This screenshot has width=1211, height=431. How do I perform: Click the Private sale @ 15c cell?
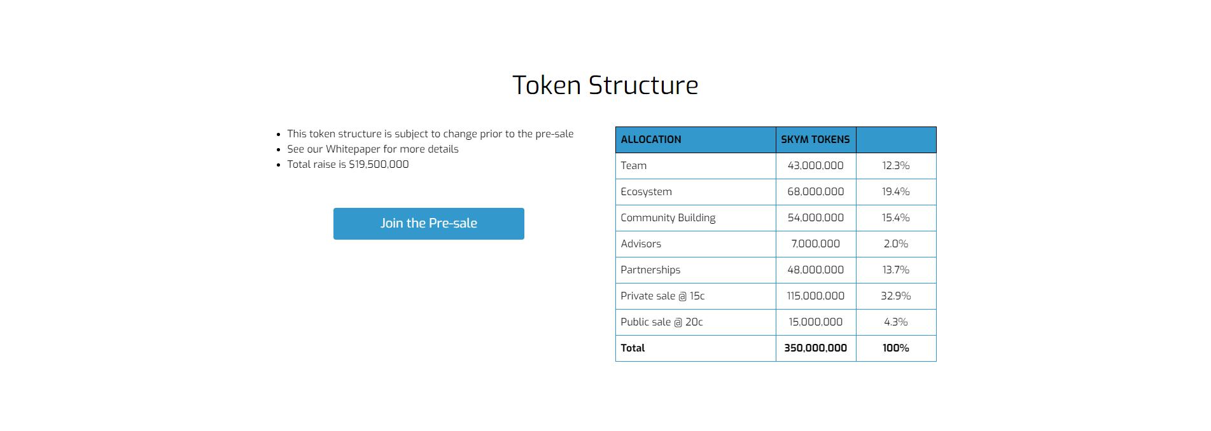pyautogui.click(x=696, y=296)
